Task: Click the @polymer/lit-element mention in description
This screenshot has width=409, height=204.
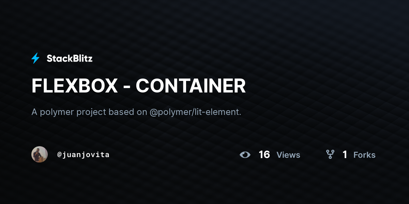Action: pyautogui.click(x=195, y=112)
